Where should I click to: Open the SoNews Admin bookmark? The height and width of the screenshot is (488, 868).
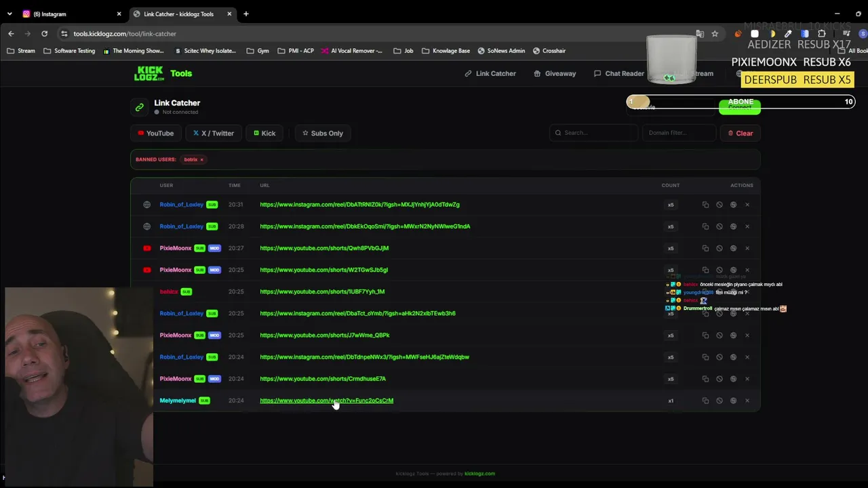501,51
